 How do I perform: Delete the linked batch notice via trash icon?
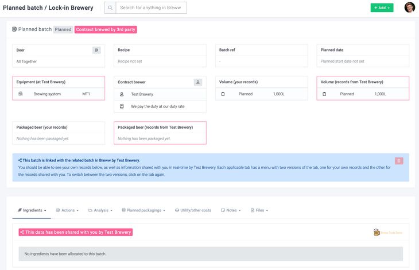pyautogui.click(x=399, y=161)
